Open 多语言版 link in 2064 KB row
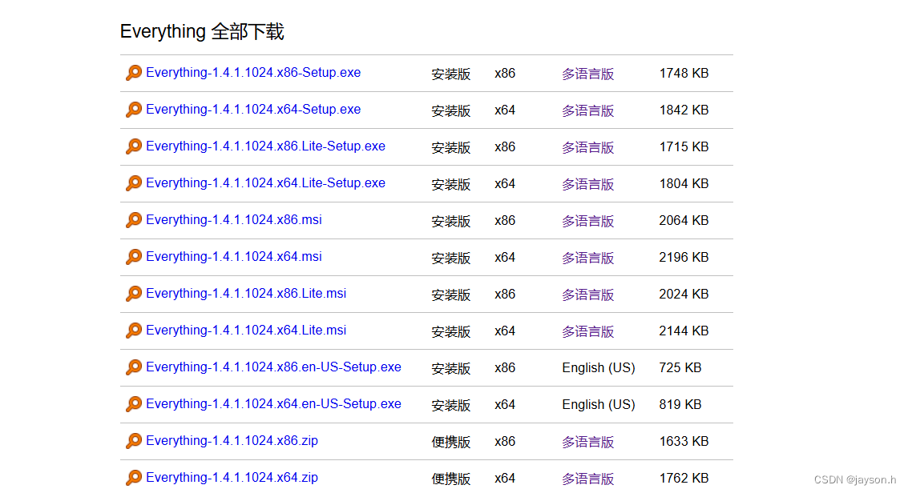This screenshot has height=493, width=908. [x=587, y=222]
